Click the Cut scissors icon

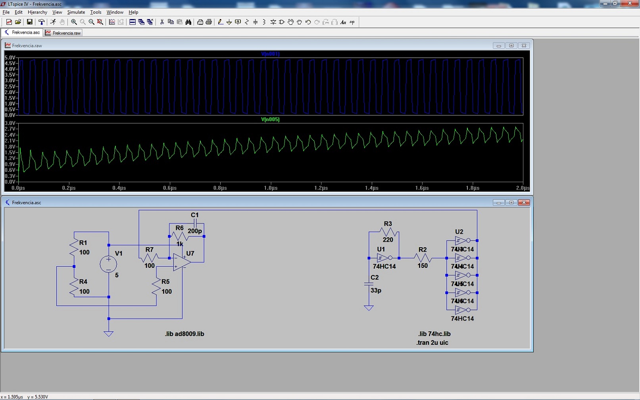click(x=162, y=22)
